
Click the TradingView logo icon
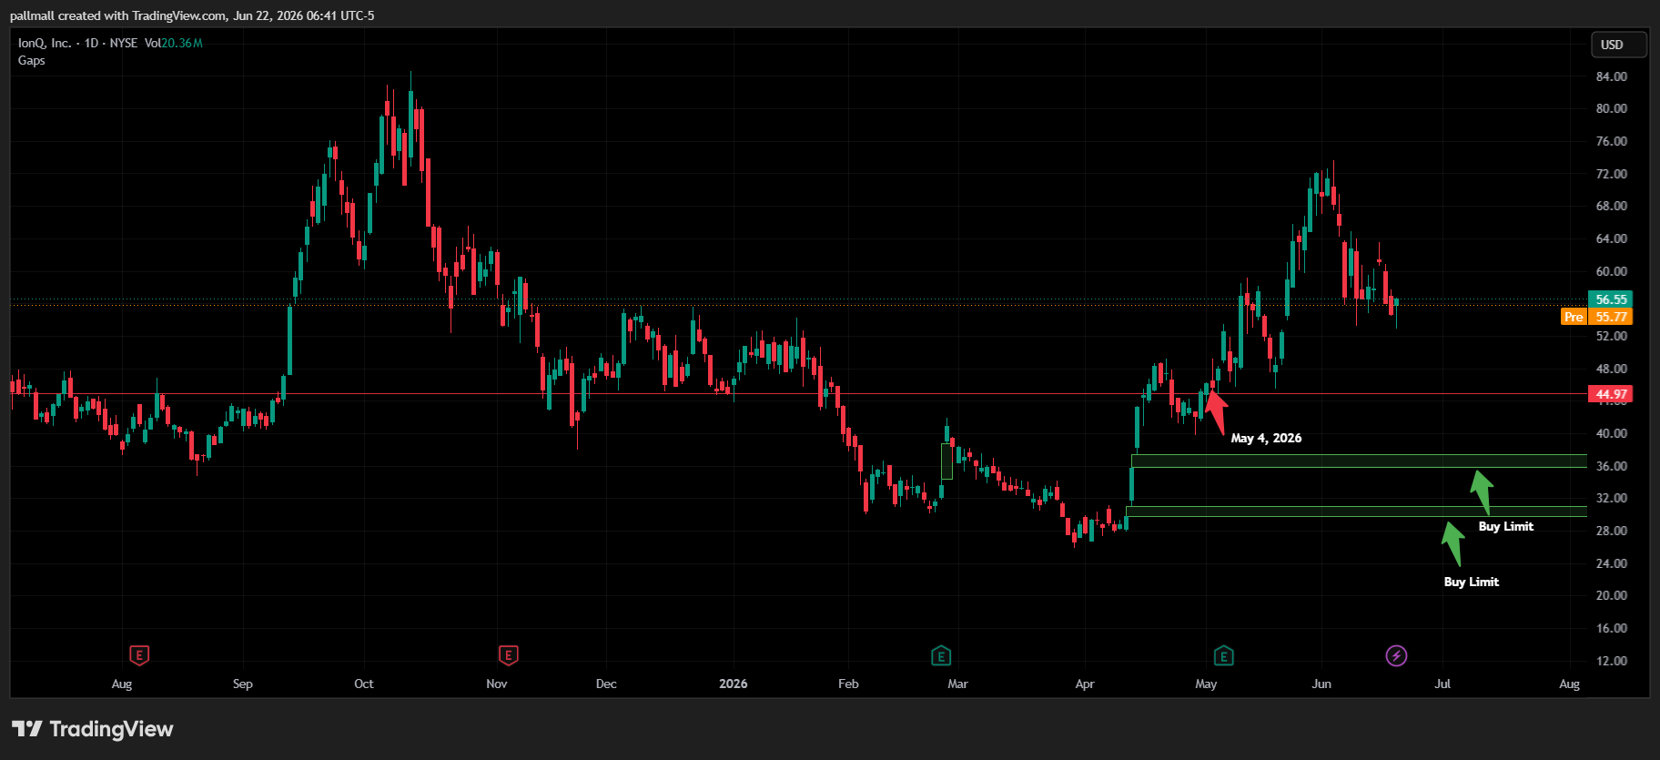click(x=27, y=729)
